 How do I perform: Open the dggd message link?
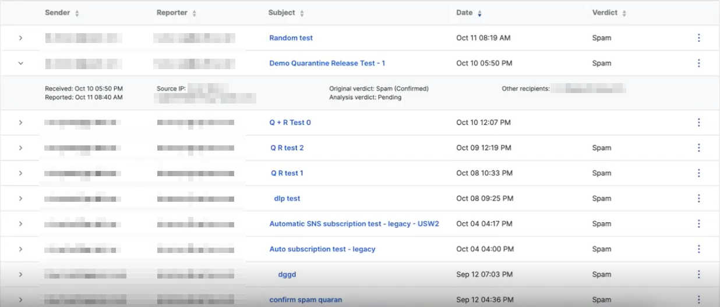[287, 274]
